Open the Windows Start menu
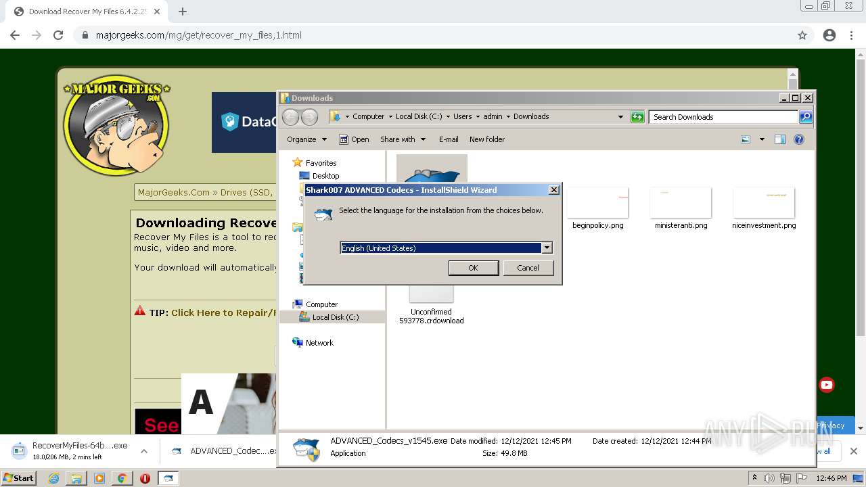 click(18, 478)
